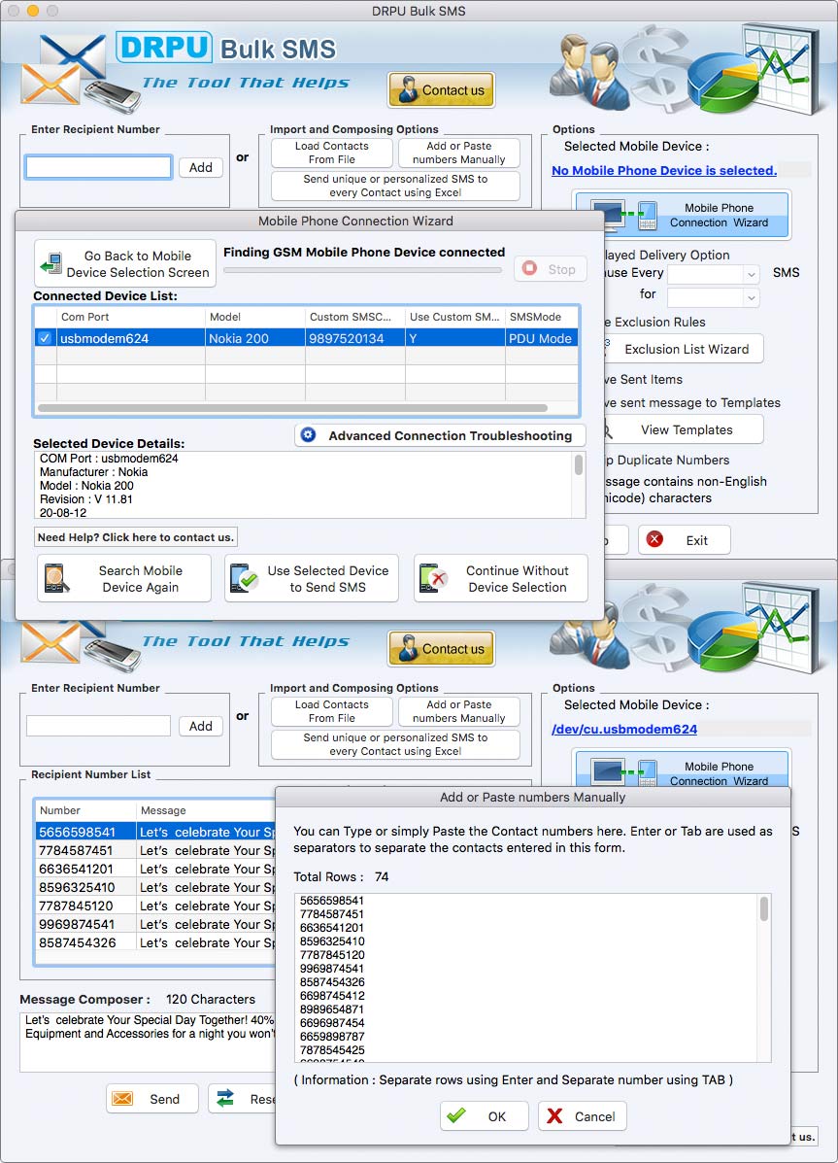This screenshot has width=838, height=1163.
Task: Select Use Selected Device to Send SMS
Action: click(311, 577)
